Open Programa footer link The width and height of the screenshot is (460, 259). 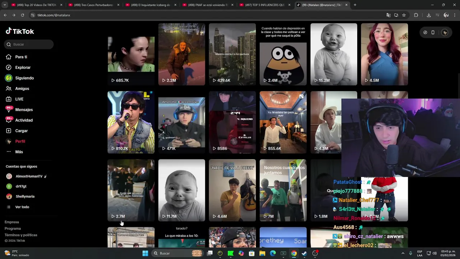[13, 228]
